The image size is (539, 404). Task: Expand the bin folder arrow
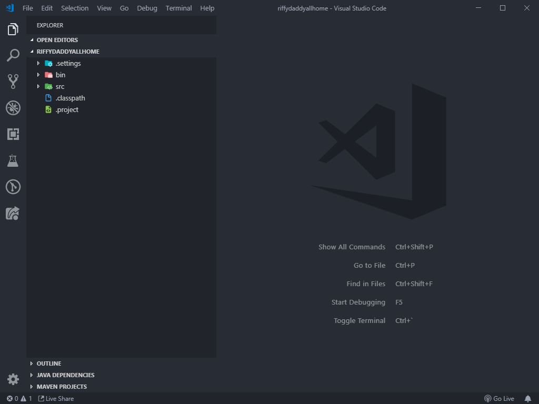pos(38,75)
